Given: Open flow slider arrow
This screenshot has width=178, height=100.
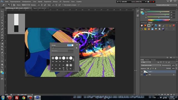Looking at the screenshot, I should point(56,5).
